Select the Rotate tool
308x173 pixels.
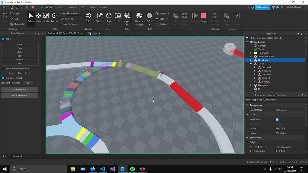(54, 17)
